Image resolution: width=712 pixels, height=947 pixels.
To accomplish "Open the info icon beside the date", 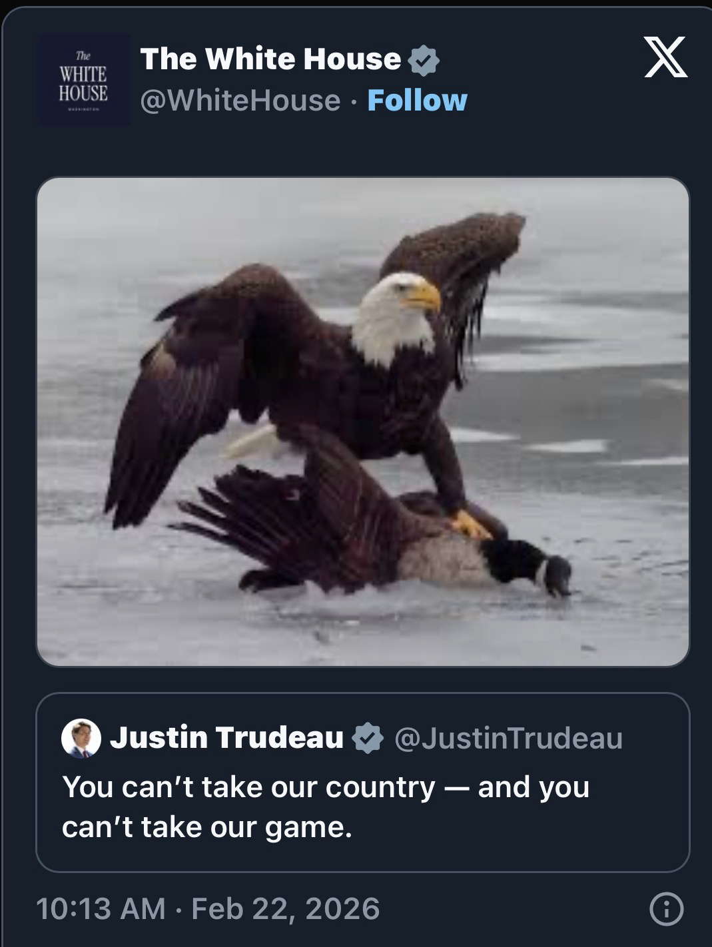I will point(667,909).
